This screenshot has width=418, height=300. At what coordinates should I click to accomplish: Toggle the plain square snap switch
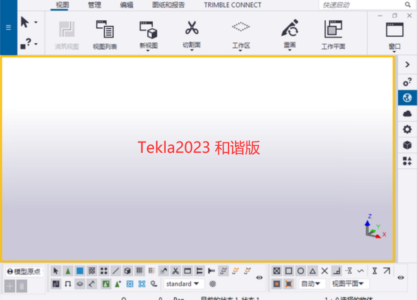pyautogui.click(x=289, y=271)
